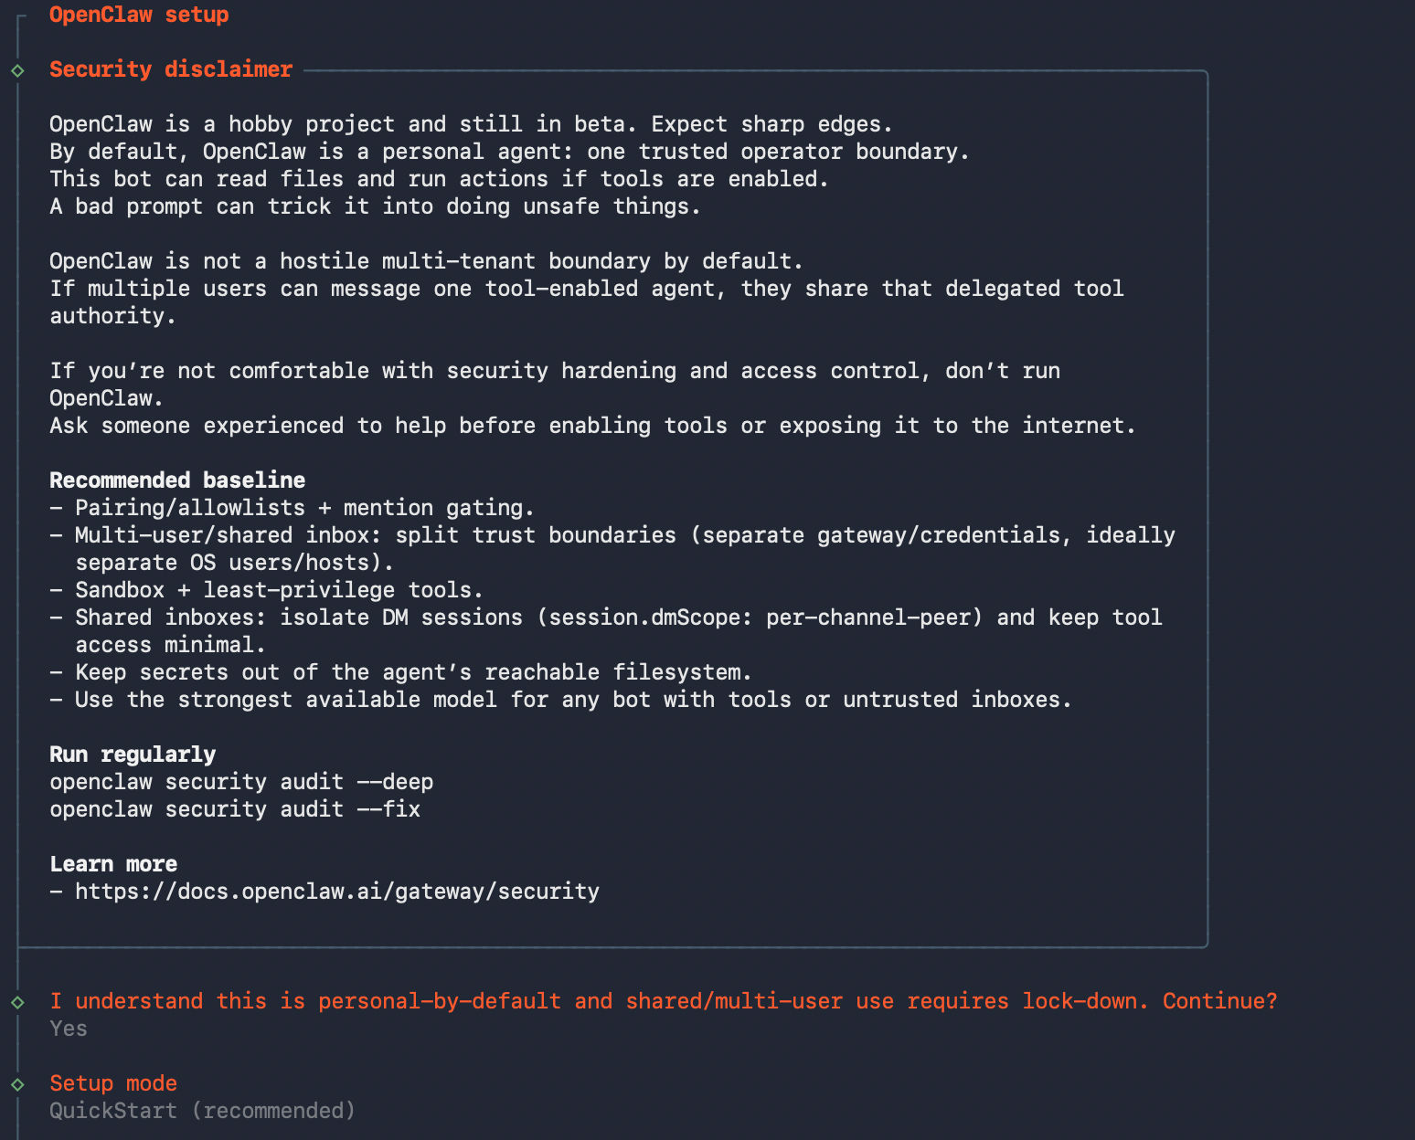This screenshot has width=1415, height=1140.
Task: Click the diamond marker beside Setup mode
Action: point(17,1084)
